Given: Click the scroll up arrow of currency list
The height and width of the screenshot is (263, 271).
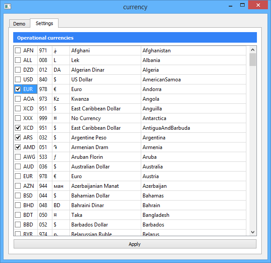Looking at the screenshot, I should (x=253, y=50).
